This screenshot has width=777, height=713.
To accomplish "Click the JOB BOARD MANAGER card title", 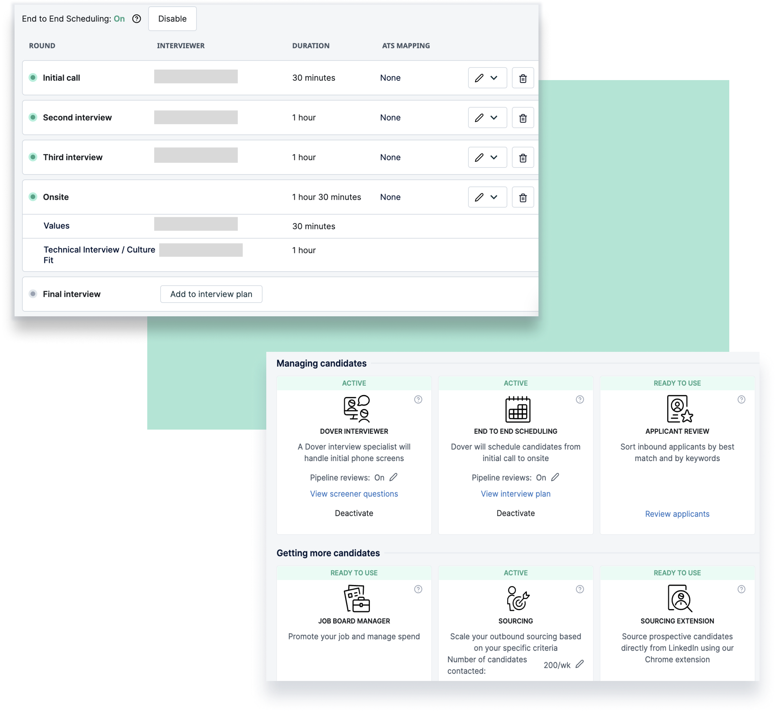I will (x=354, y=621).
